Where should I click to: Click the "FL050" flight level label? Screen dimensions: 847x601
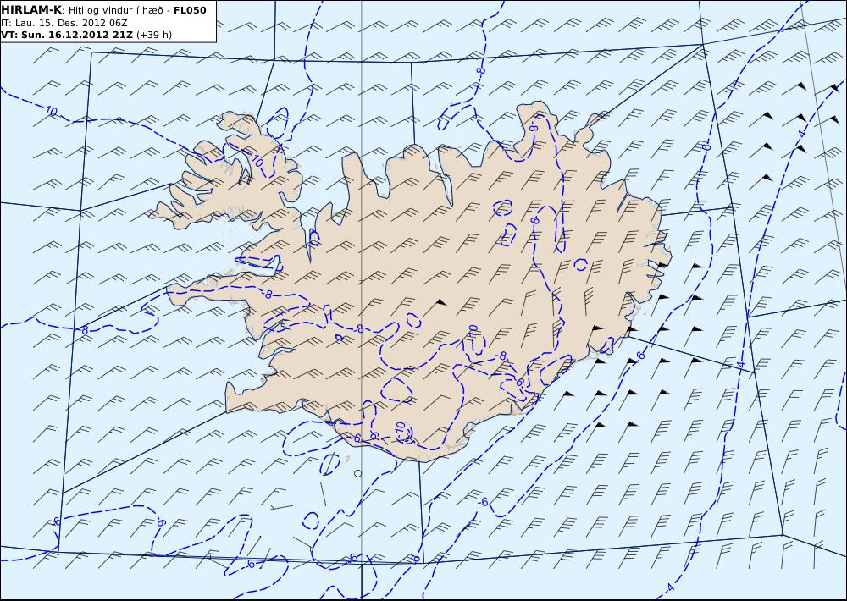point(190,9)
